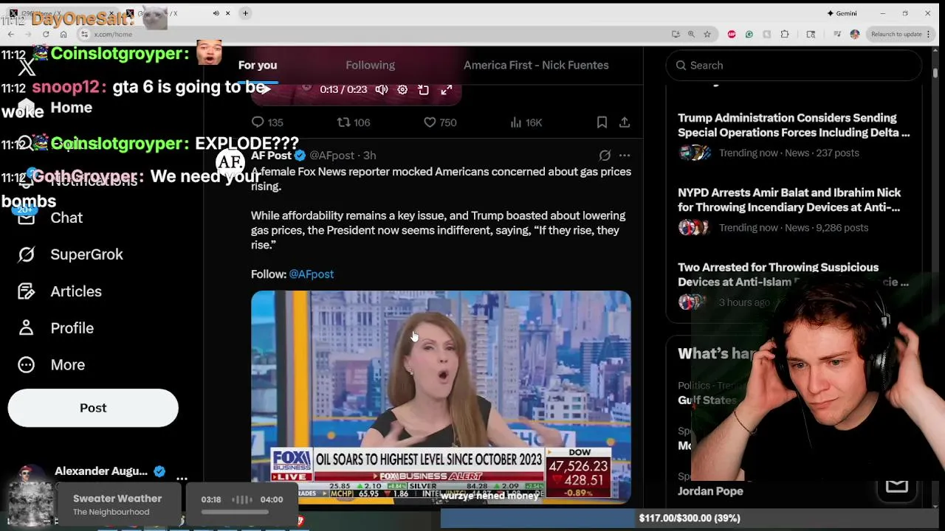Open NYPD Arrests Amir Balat trend
The height and width of the screenshot is (531, 945).
(789, 200)
